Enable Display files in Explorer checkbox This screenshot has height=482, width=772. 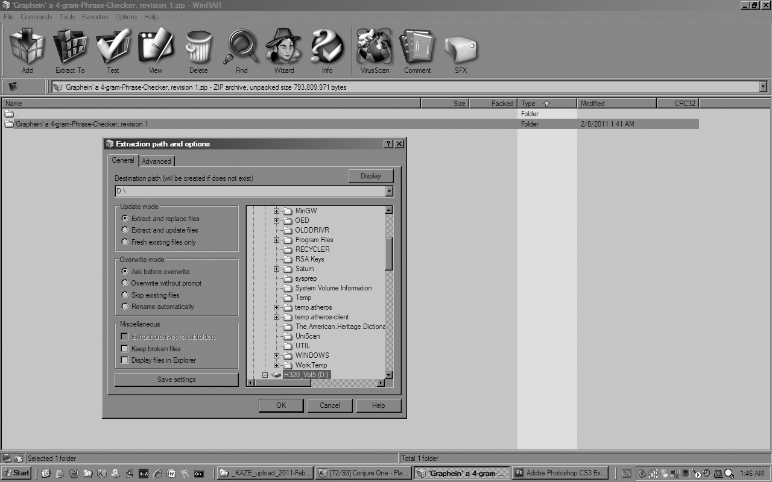click(x=125, y=360)
